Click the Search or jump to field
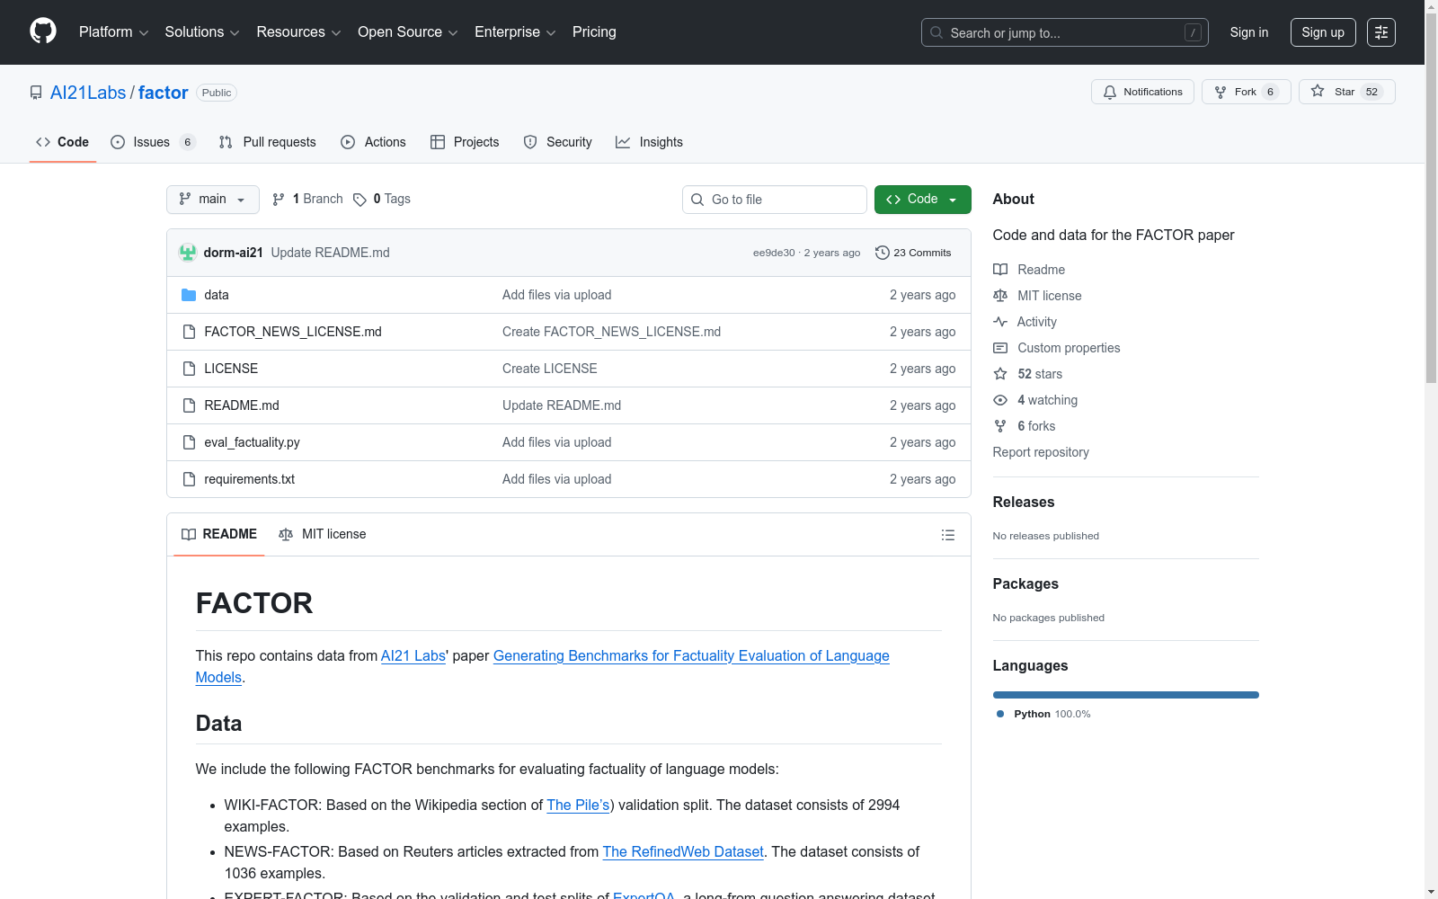Screen dimensions: 1438x899 coord(1065,32)
